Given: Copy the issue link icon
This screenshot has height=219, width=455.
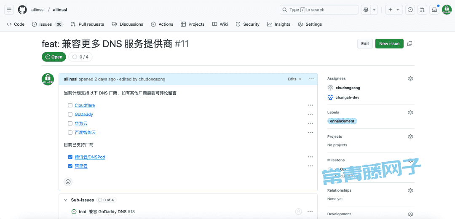Looking at the screenshot, I should (x=410, y=43).
